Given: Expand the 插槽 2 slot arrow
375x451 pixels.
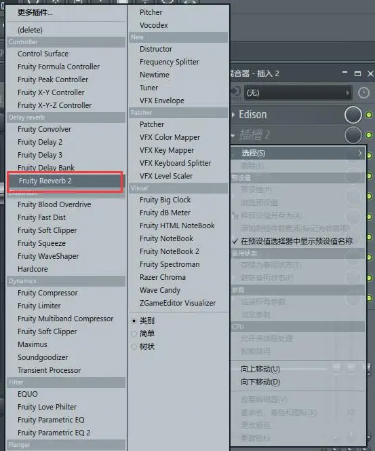Looking at the screenshot, I should tap(233, 135).
